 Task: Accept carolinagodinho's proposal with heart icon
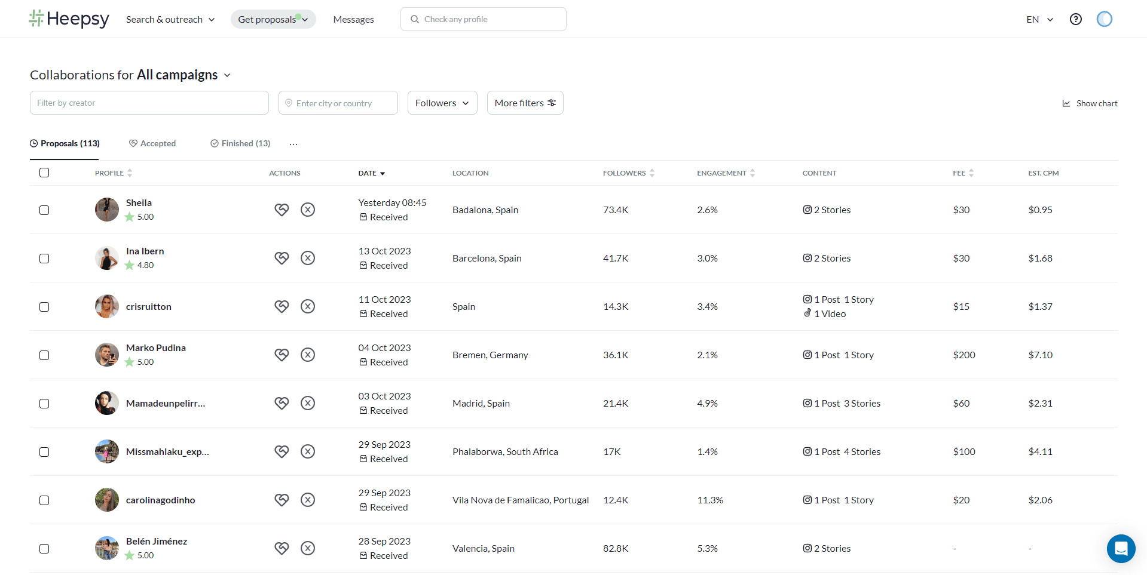(x=282, y=500)
